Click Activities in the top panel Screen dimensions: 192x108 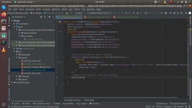point(6,2)
